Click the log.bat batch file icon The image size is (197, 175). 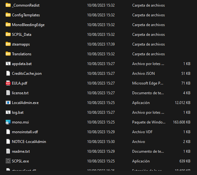pyautogui.click(x=8, y=112)
